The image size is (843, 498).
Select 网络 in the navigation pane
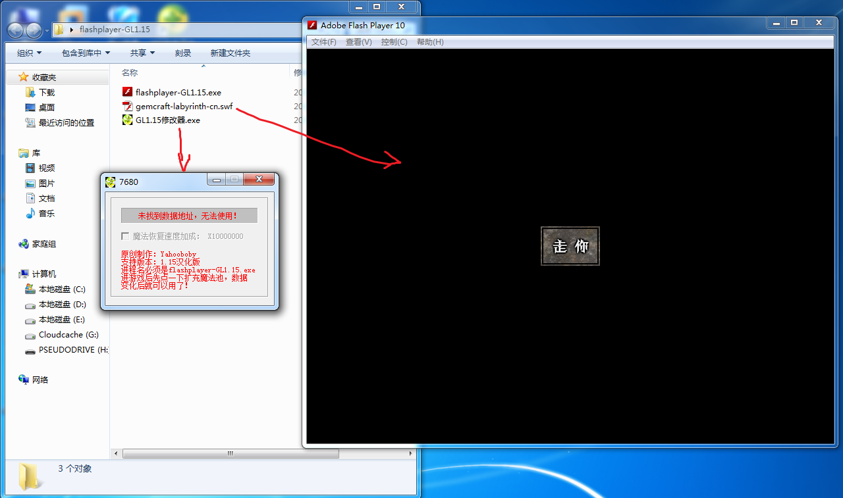40,380
